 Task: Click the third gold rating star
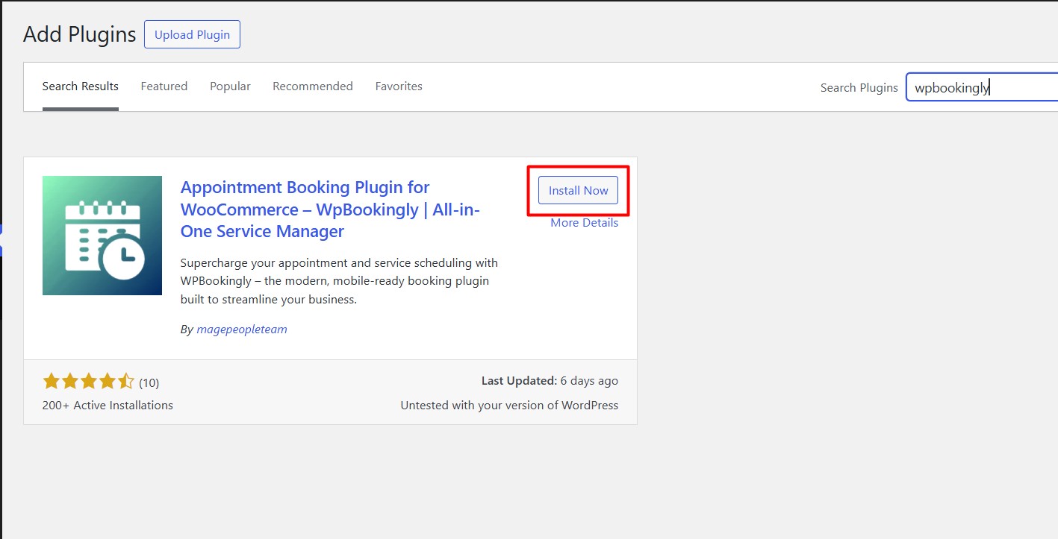[88, 382]
